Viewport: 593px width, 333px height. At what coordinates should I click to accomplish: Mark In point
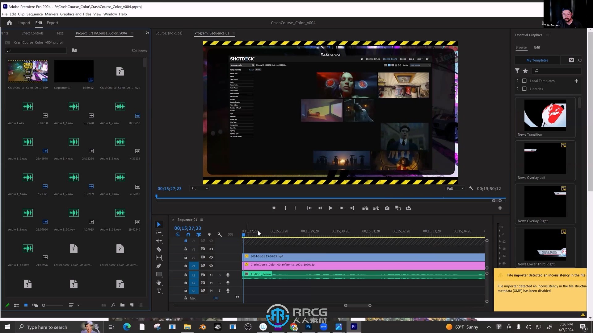point(285,208)
